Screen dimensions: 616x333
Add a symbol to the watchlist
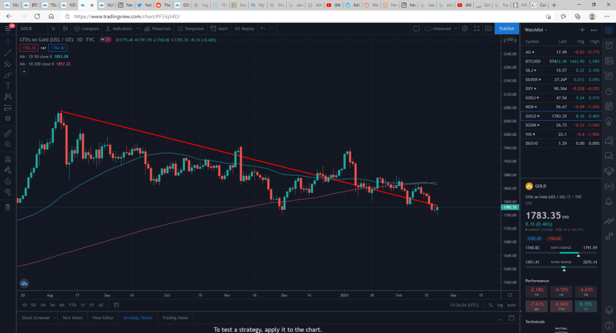click(x=582, y=29)
